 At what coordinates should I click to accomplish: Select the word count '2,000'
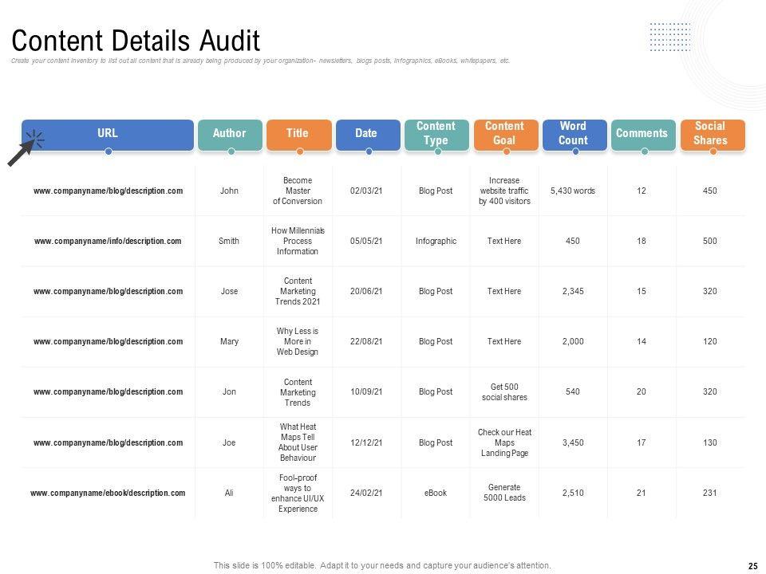[x=573, y=342]
